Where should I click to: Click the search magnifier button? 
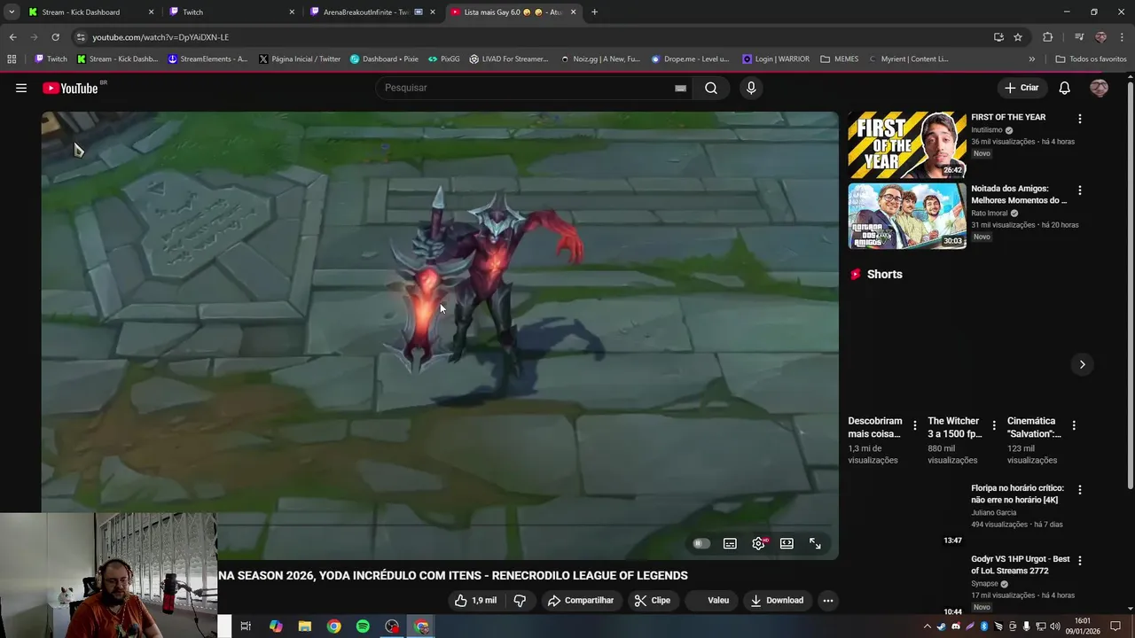point(711,88)
